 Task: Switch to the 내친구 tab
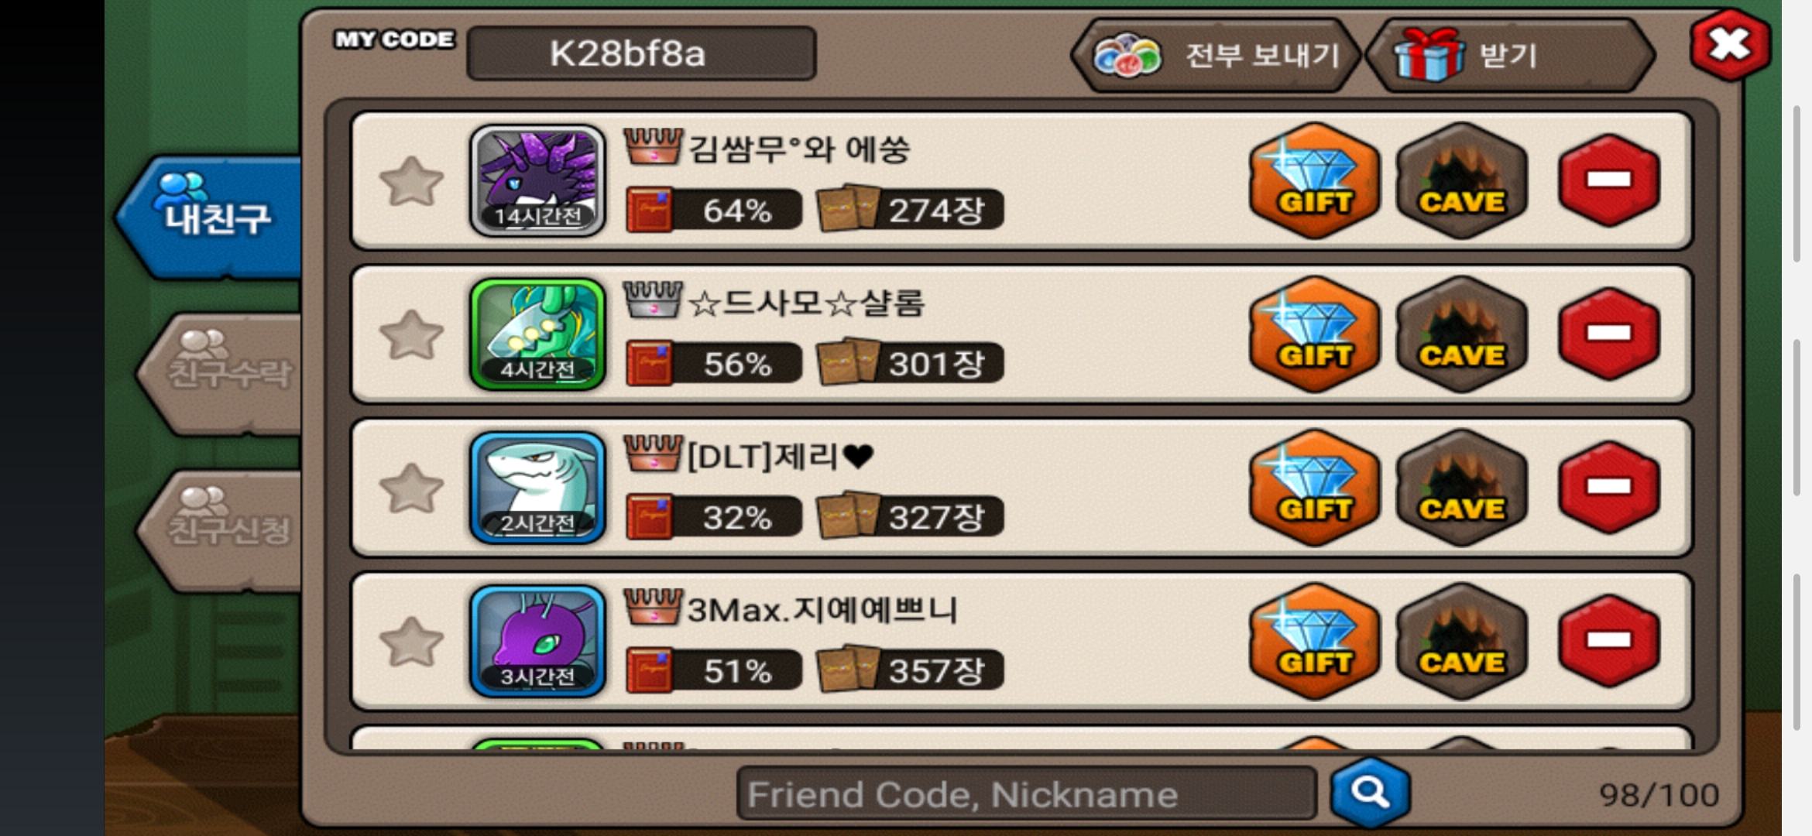209,216
